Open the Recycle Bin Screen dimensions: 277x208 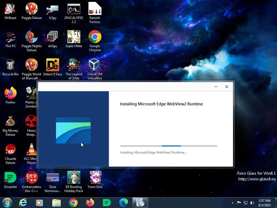(x=11, y=67)
